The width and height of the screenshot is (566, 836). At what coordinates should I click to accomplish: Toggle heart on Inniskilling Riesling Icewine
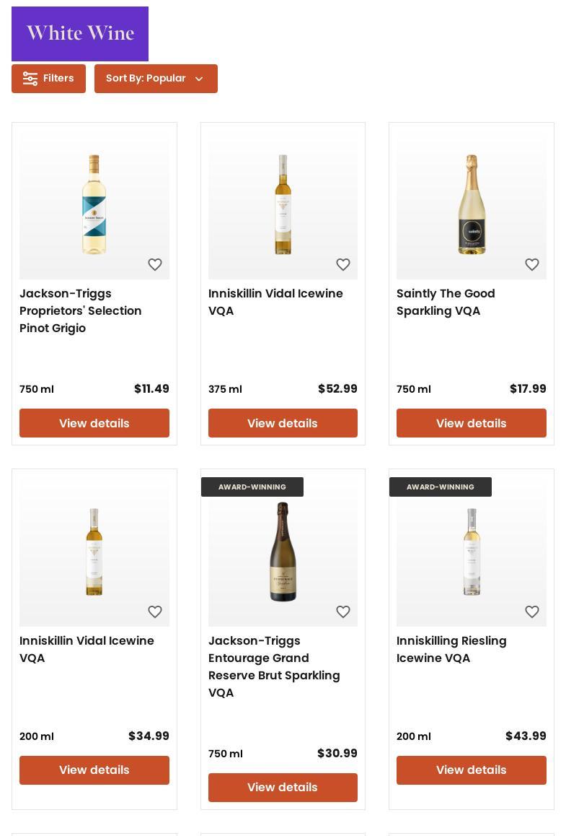click(x=531, y=611)
